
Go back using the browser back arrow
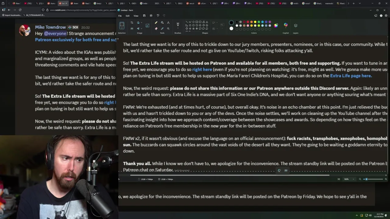(x=9, y=10)
